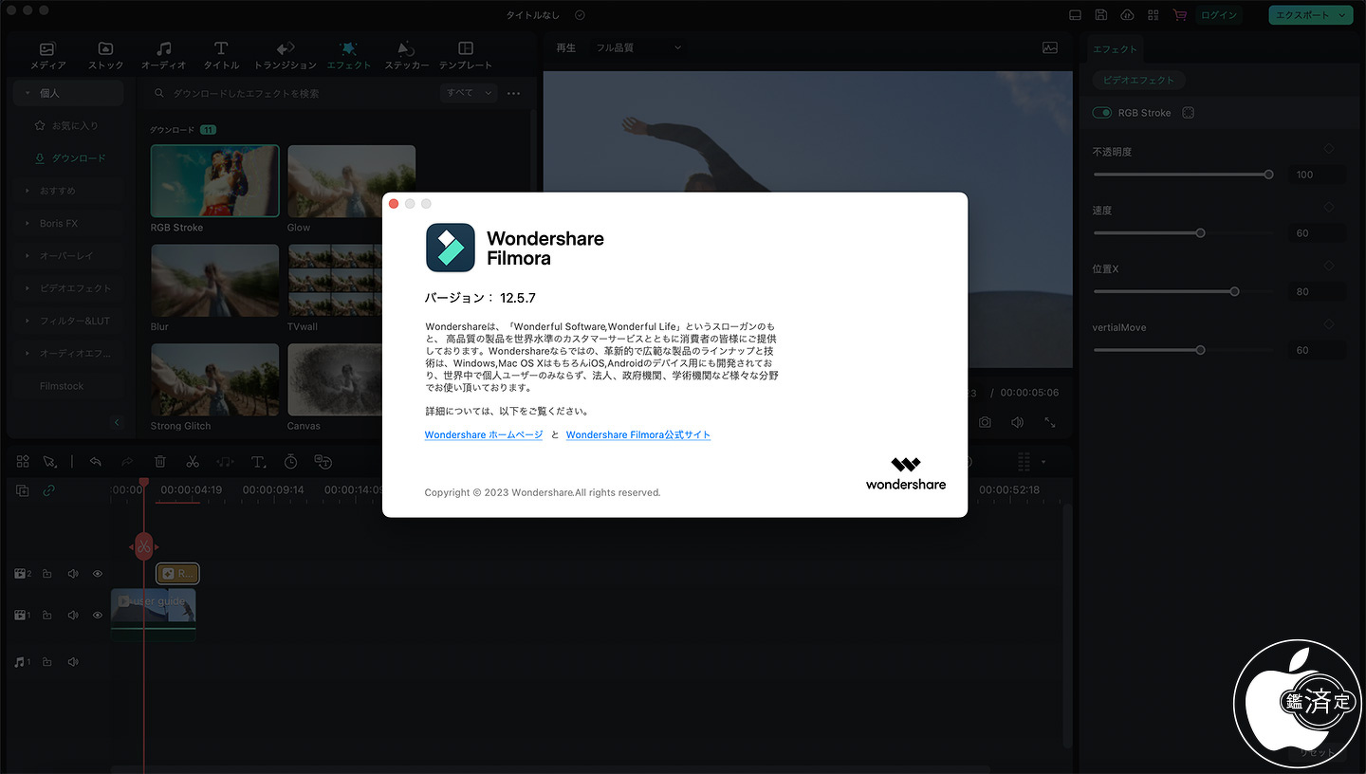The height and width of the screenshot is (774, 1366).
Task: Click the 不透明度 keyframe diamond
Action: (1329, 149)
